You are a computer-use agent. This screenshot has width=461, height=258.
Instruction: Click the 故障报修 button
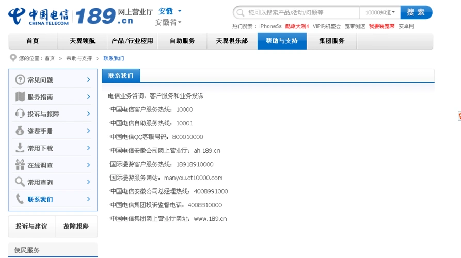(76, 226)
